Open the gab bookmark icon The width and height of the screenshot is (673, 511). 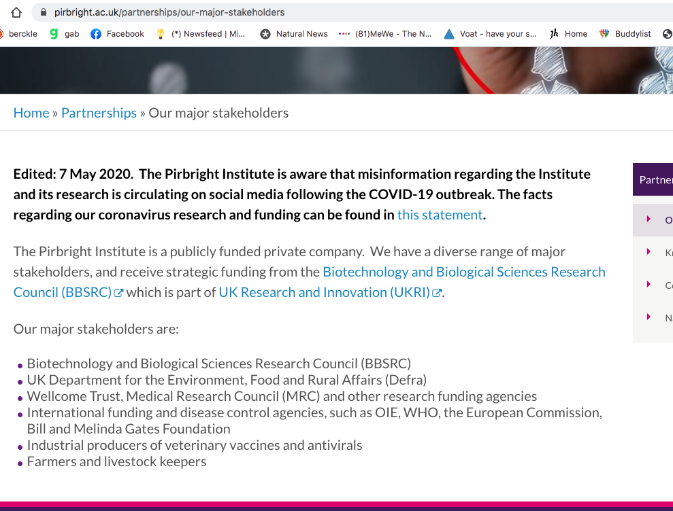(54, 34)
